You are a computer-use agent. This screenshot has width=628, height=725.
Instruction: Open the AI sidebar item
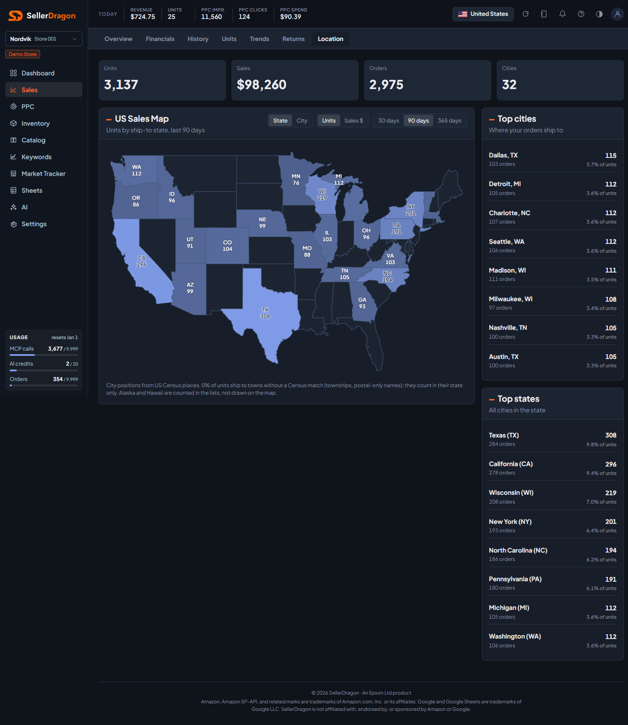click(44, 207)
